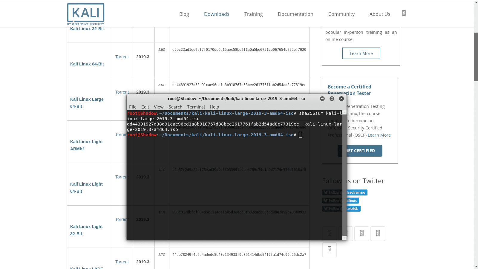Click the 2.7G size cell
This screenshot has height=269, width=478.
(x=162, y=255)
